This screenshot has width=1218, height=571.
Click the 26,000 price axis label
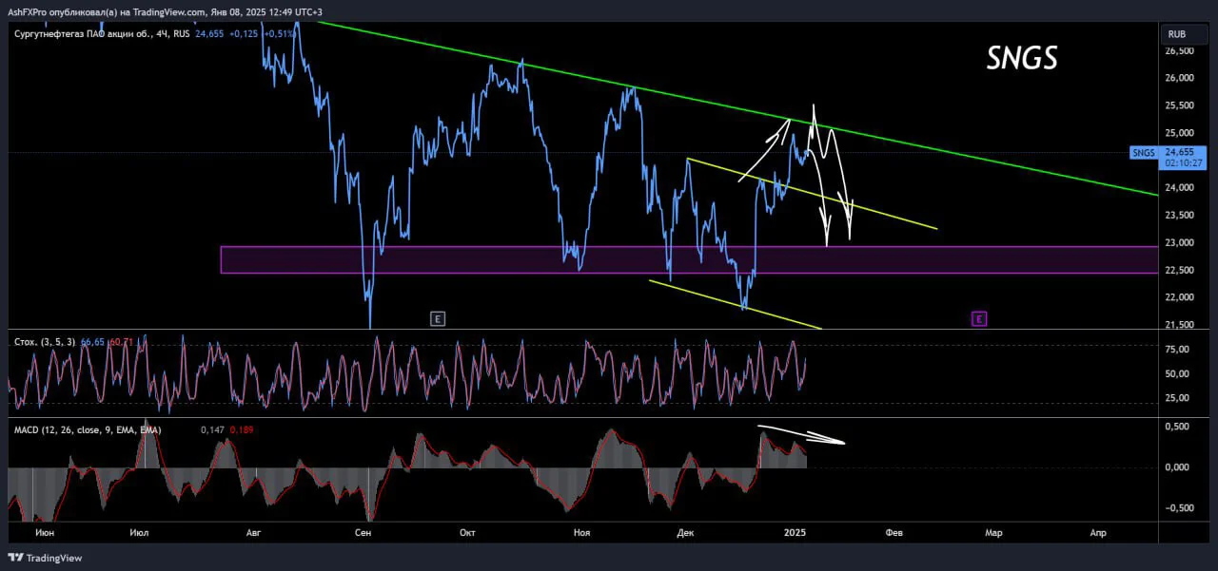point(1179,78)
